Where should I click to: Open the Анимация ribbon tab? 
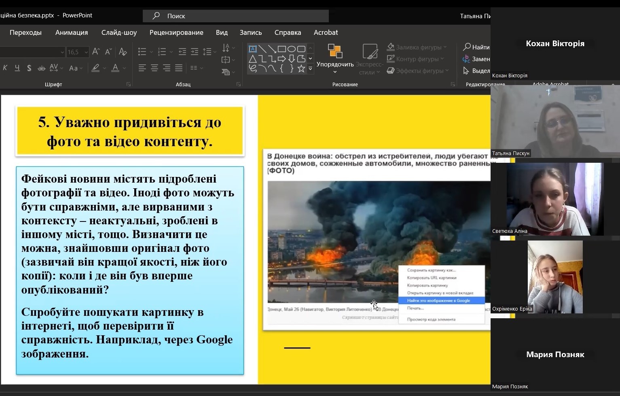pyautogui.click(x=72, y=32)
